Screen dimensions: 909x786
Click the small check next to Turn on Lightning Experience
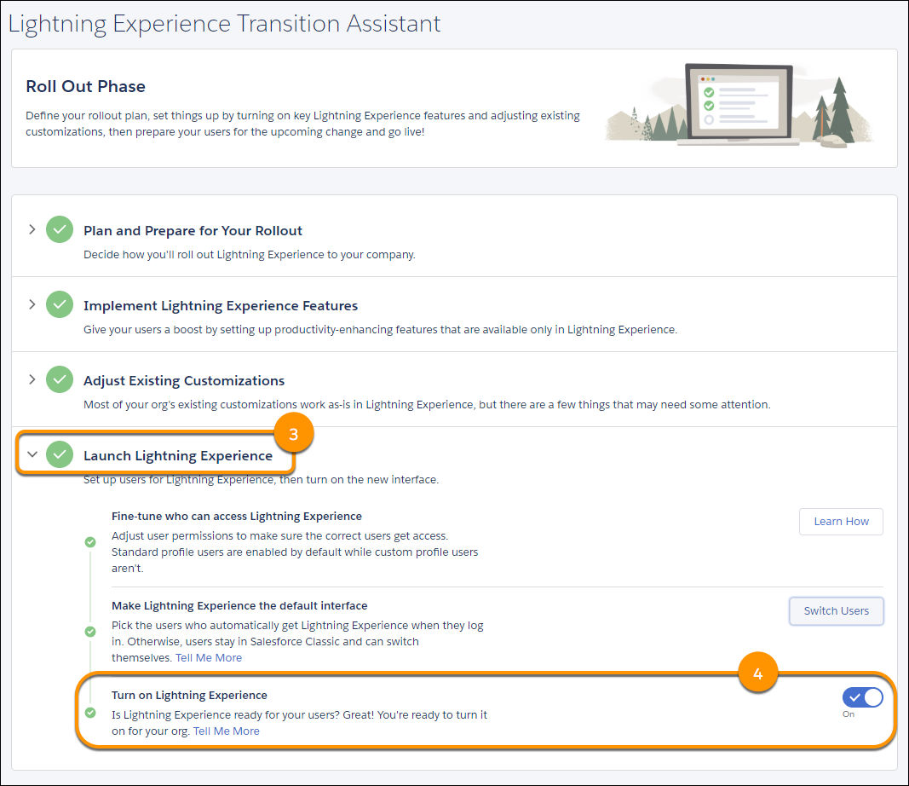click(x=90, y=713)
